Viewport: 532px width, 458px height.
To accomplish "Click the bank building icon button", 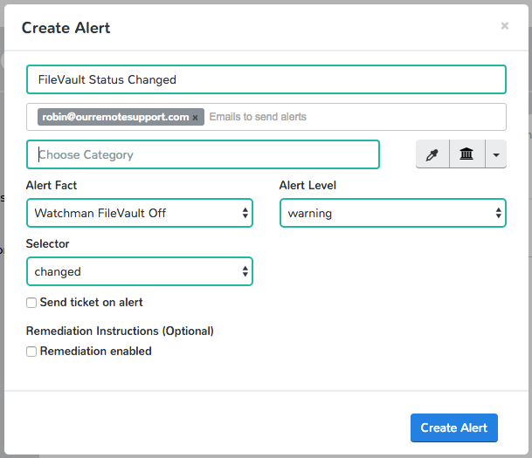I will pyautogui.click(x=466, y=154).
